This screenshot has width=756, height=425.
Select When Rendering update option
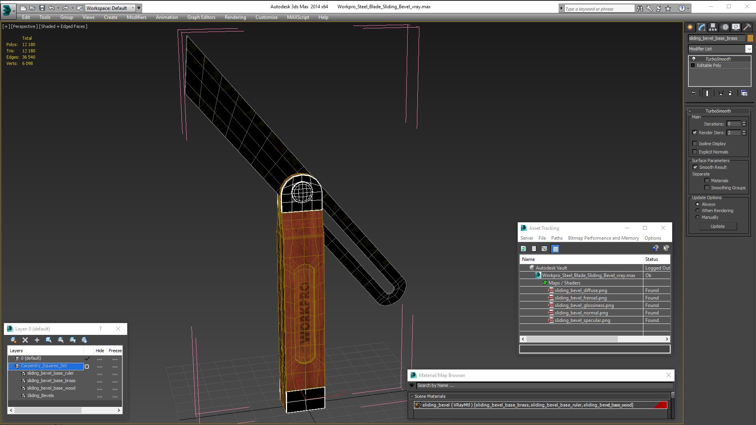[697, 211]
